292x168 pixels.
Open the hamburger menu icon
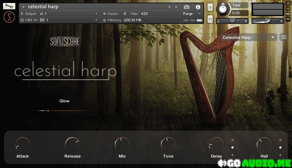pos(284,37)
